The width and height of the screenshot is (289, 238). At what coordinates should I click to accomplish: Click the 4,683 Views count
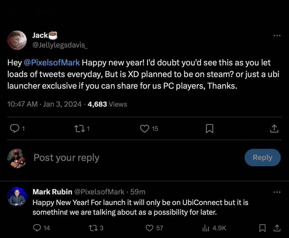click(107, 104)
